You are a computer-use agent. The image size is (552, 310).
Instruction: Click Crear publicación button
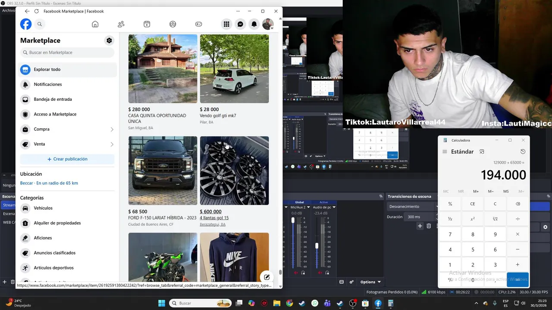[x=67, y=159]
